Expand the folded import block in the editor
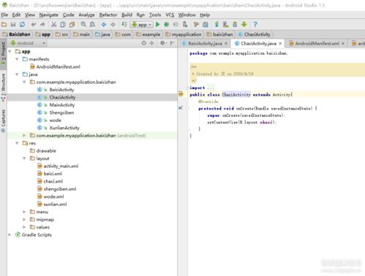 (x=211, y=88)
